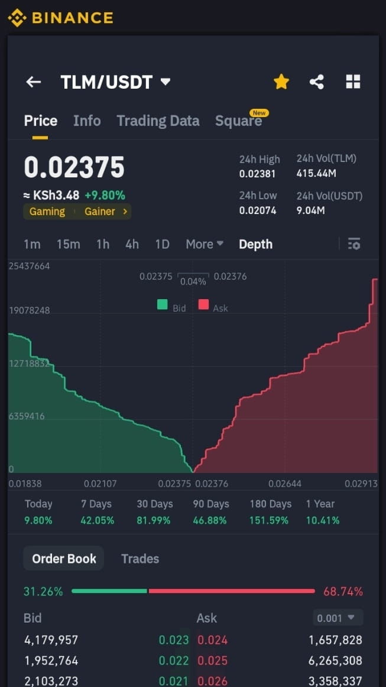
Task: Open the TLM/USDT pair selector dropdown
Action: [115, 82]
